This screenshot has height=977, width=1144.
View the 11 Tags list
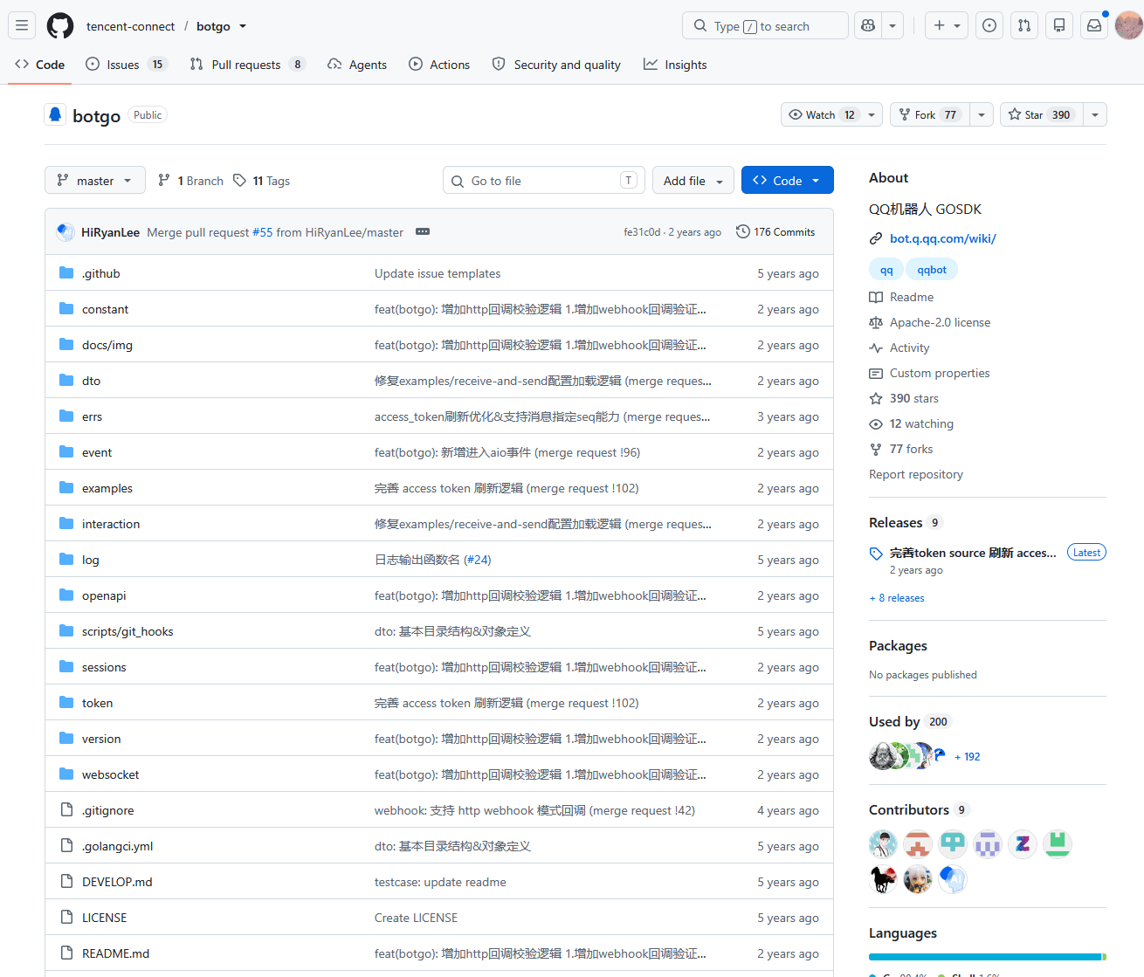pyautogui.click(x=261, y=181)
